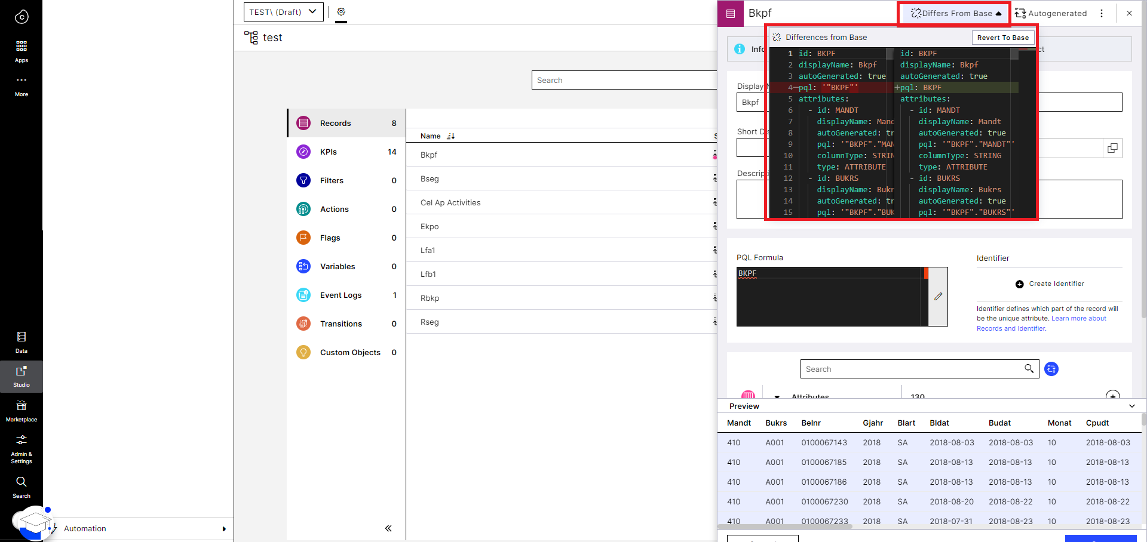Image resolution: width=1147 pixels, height=542 pixels.
Task: Edit PQL formula with pencil icon
Action: (938, 297)
